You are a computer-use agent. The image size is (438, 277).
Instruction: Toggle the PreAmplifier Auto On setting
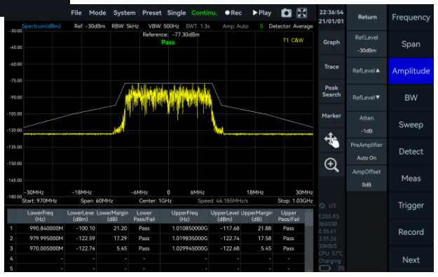[367, 151]
